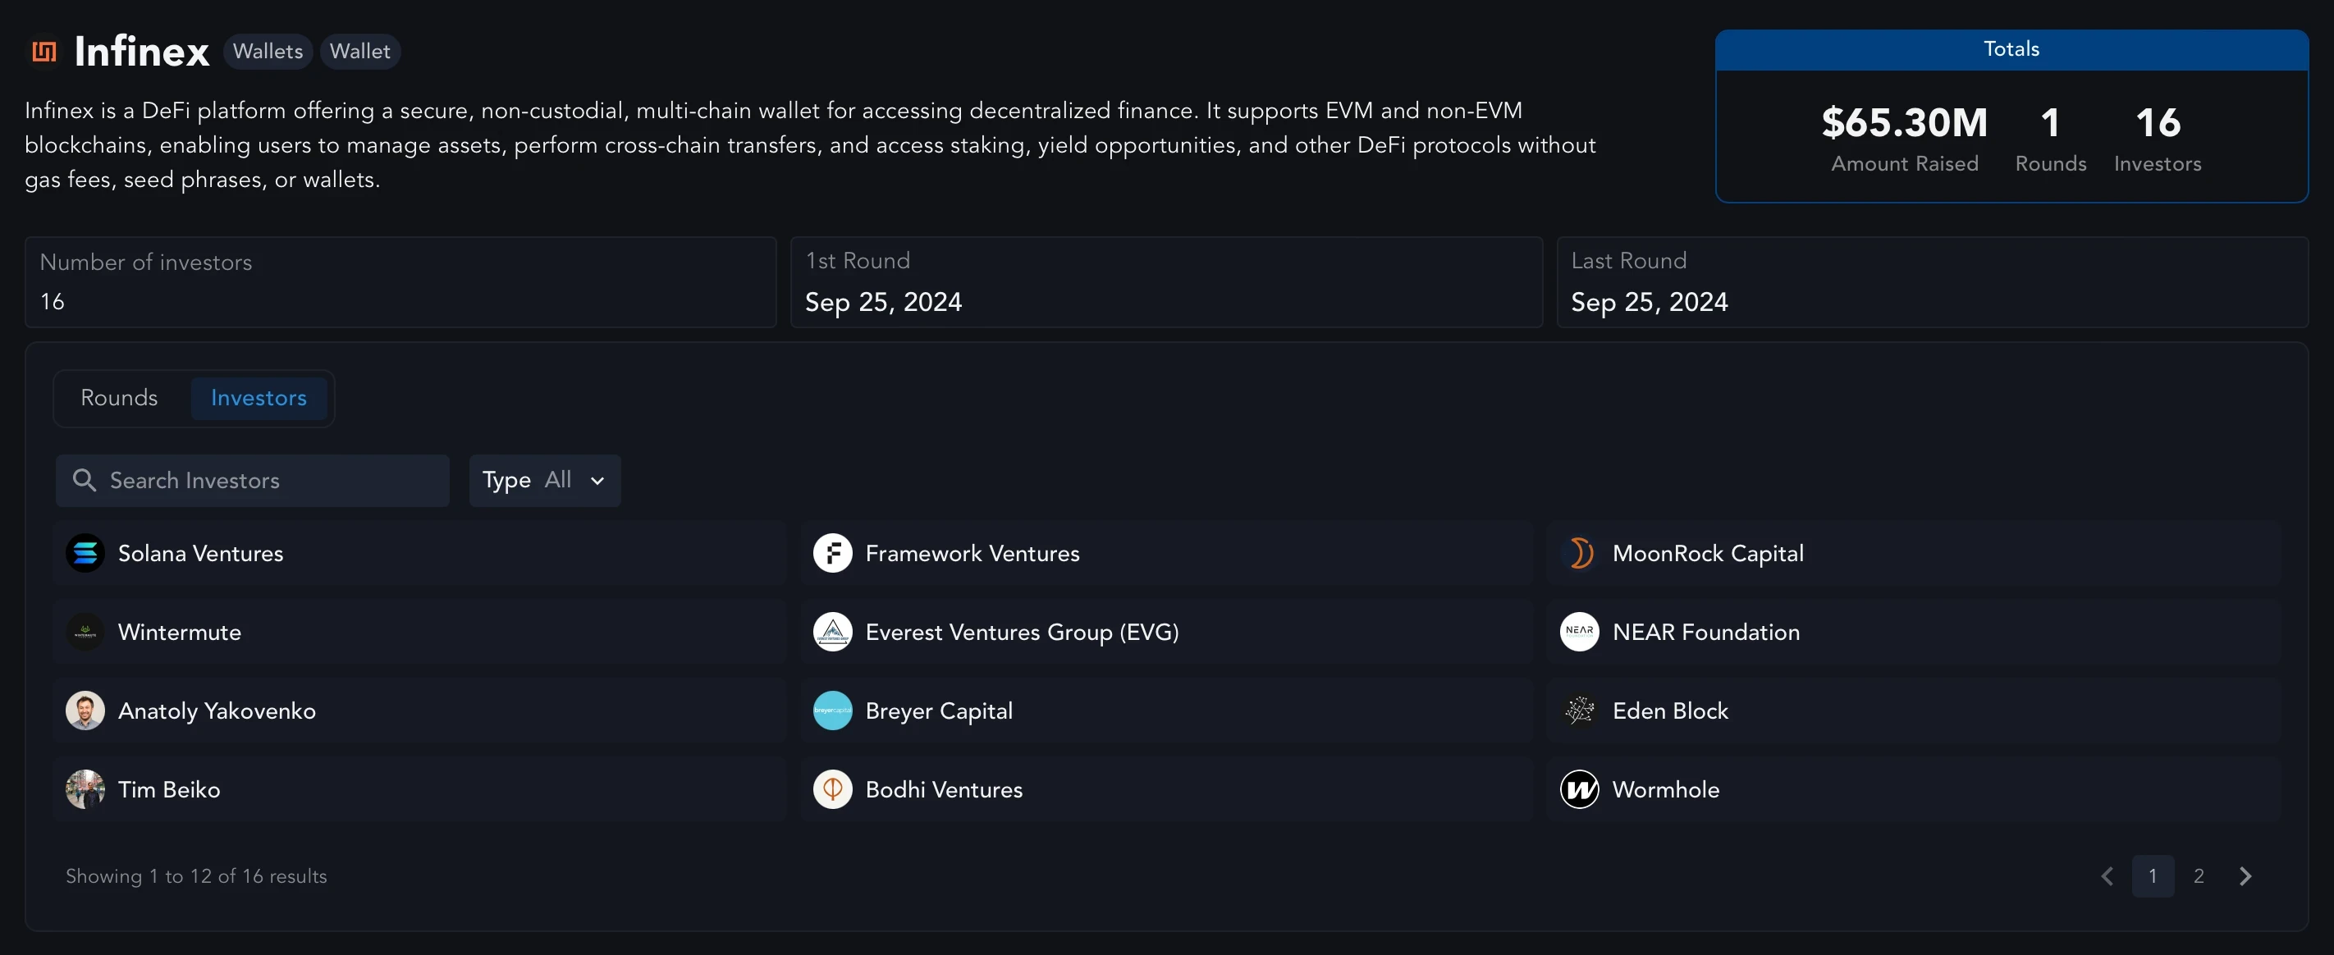Click the NEAR Foundation logo icon
Viewport: 2334px width, 955px height.
(1579, 632)
